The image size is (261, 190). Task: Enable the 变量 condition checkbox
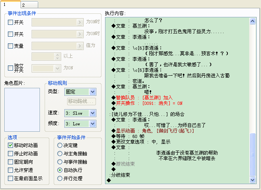10,46
